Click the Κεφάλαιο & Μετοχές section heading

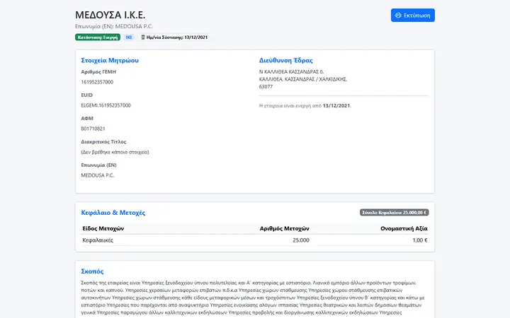tap(113, 213)
